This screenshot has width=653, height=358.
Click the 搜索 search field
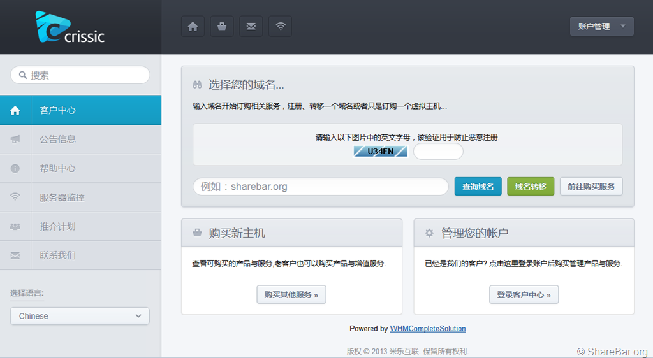click(80, 75)
